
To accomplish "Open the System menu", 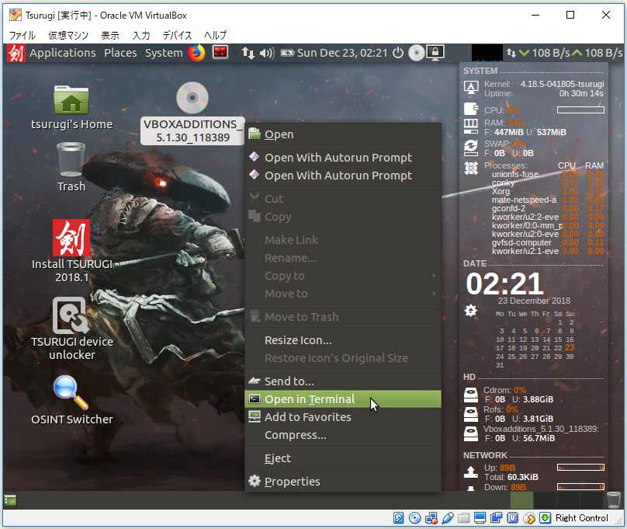I will click(x=164, y=53).
